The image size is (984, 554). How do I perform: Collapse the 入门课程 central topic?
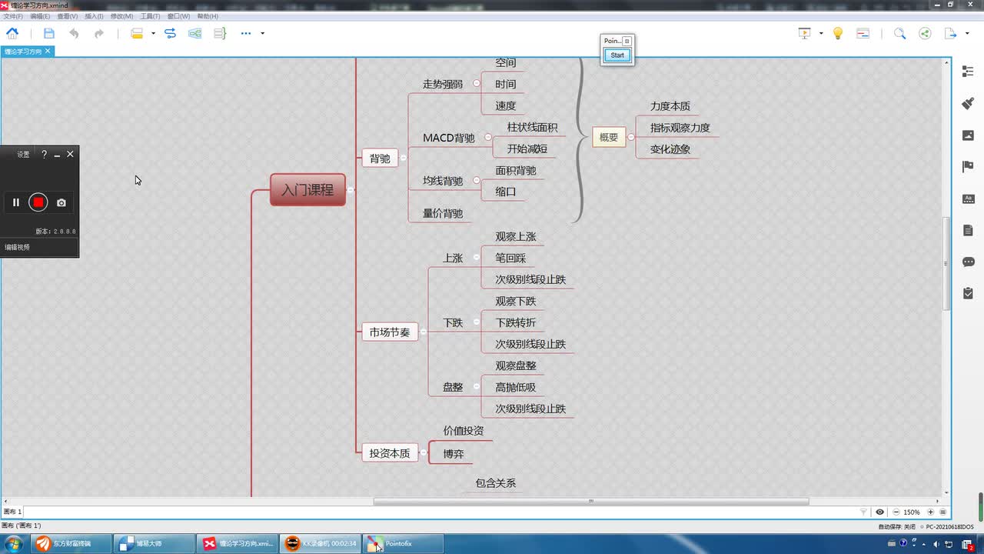coord(351,189)
